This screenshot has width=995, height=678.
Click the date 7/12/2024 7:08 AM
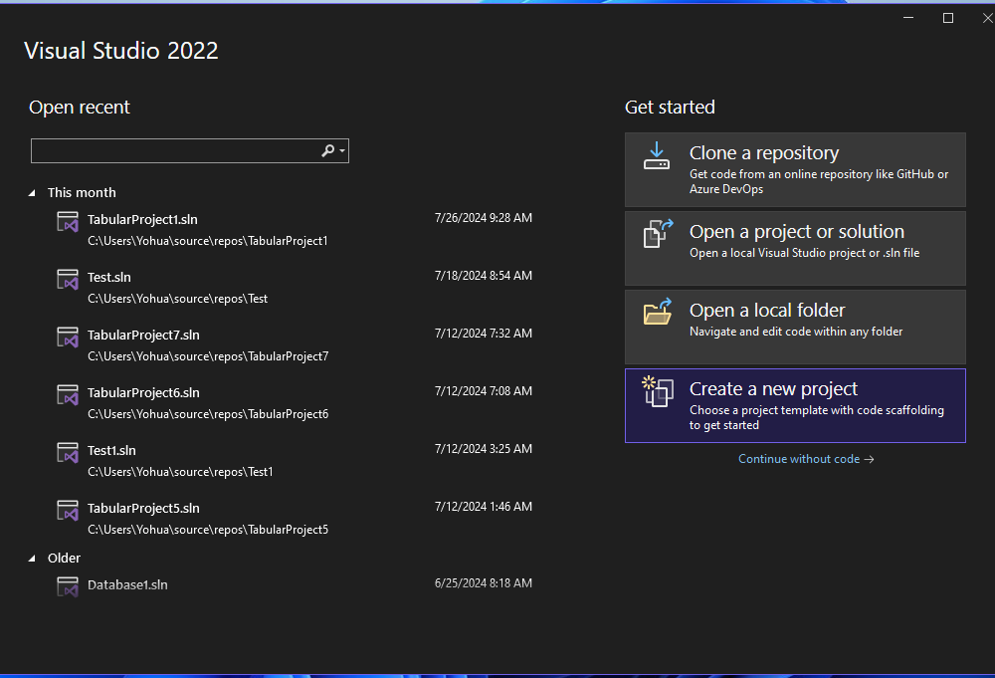click(x=484, y=391)
